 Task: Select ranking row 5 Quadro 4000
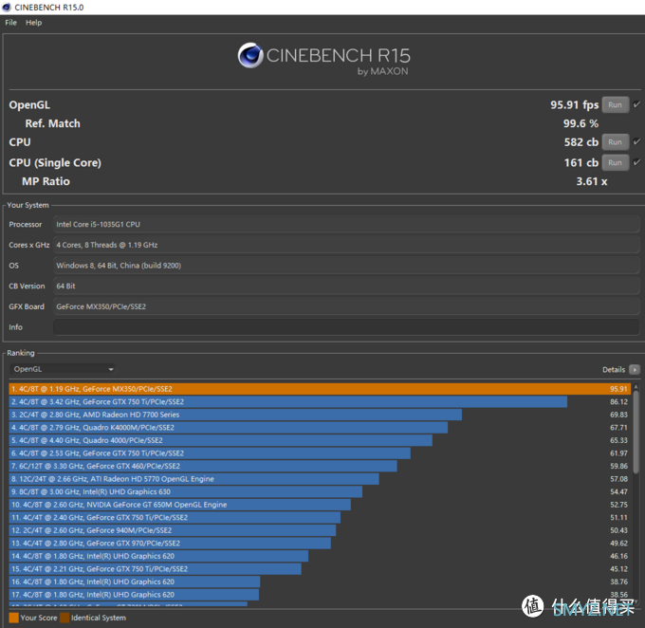click(x=320, y=440)
